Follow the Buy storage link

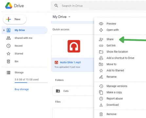(x=22, y=89)
